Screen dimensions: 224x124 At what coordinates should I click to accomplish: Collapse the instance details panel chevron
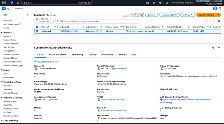[x=219, y=48]
